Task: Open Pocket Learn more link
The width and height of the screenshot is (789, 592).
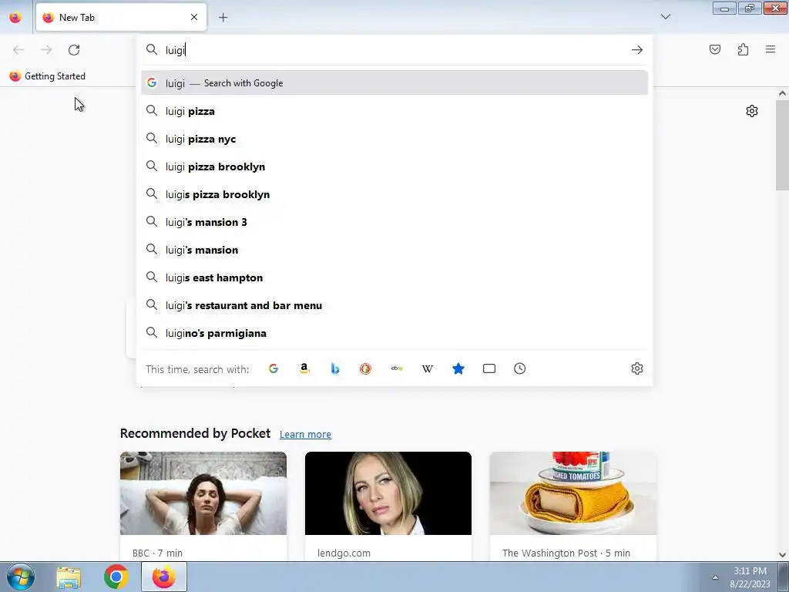Action: (305, 435)
